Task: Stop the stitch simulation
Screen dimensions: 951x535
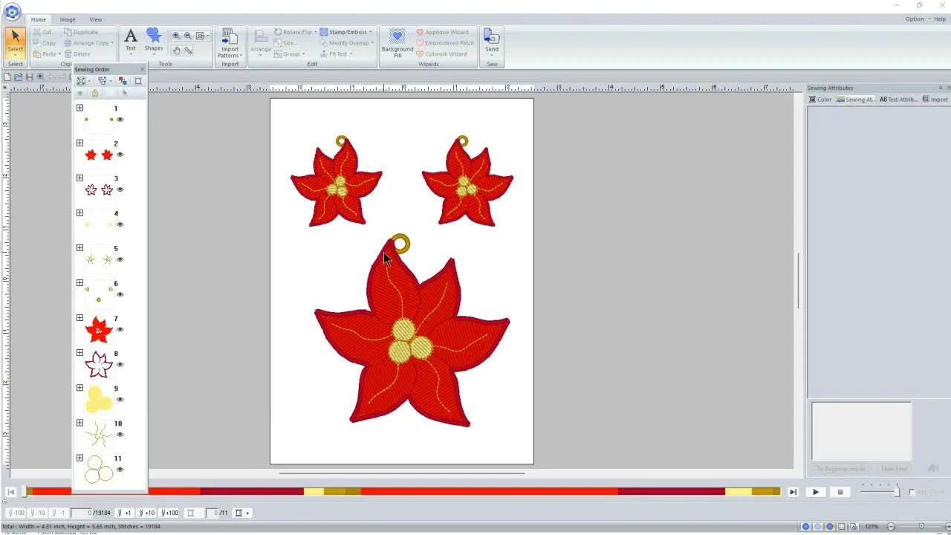Action: click(840, 492)
